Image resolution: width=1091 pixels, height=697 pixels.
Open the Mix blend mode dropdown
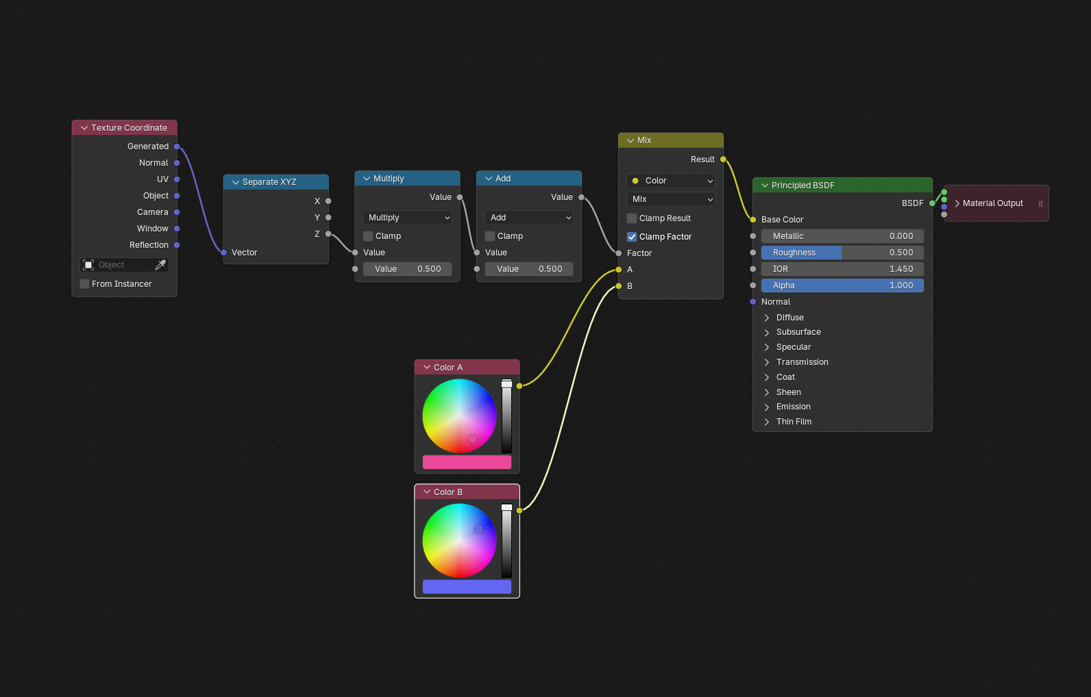671,199
